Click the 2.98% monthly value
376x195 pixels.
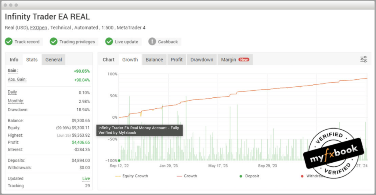[84, 102]
